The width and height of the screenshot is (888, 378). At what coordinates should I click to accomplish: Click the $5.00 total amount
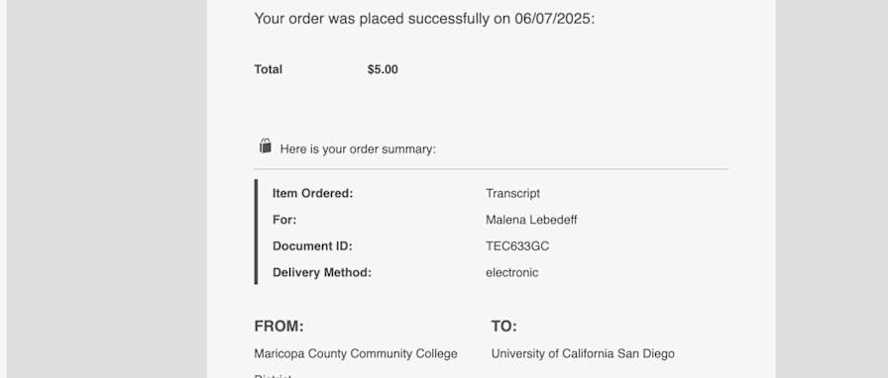[383, 69]
